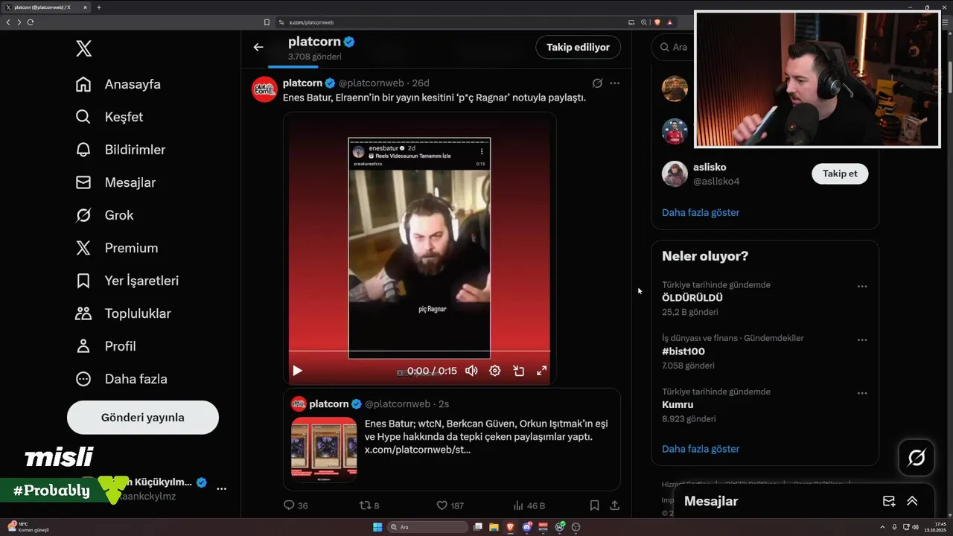Expand Daha fazla menu in sidebar
The height and width of the screenshot is (536, 953).
click(x=121, y=379)
